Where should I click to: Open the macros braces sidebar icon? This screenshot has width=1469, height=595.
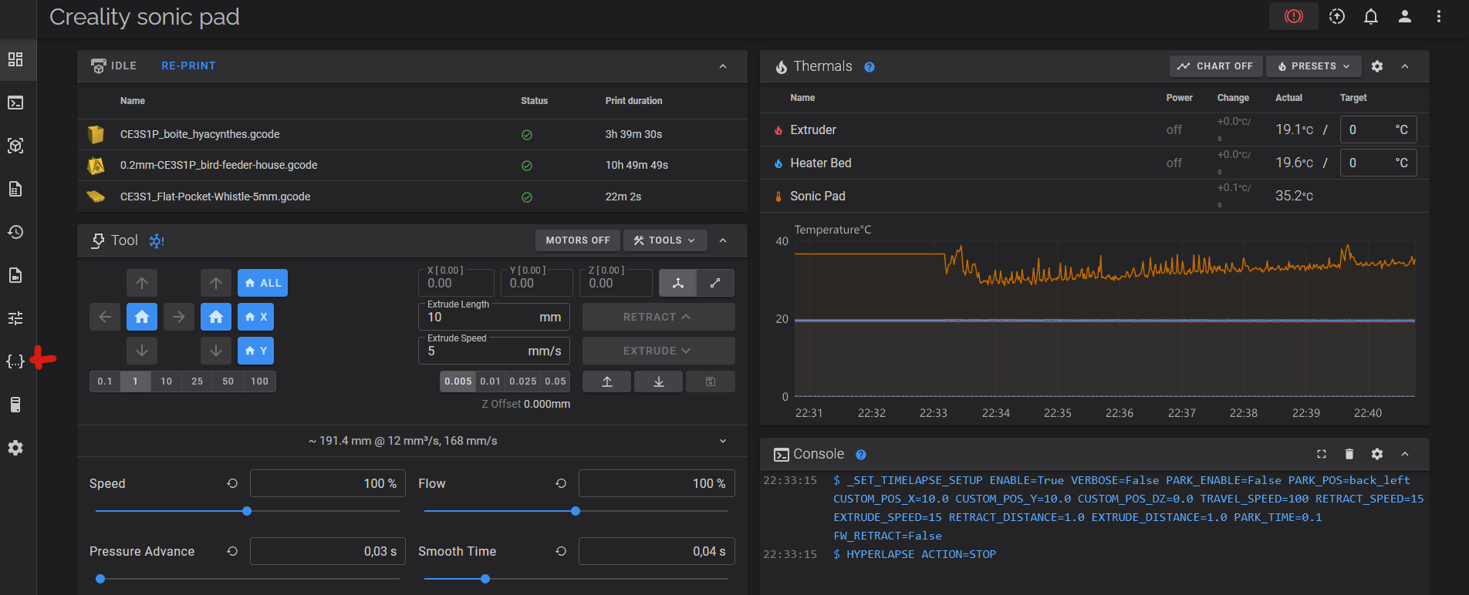click(x=15, y=361)
